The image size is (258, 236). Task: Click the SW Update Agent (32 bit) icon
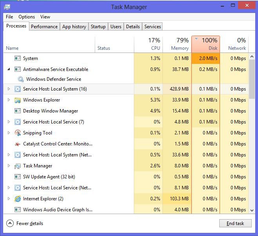tap(18, 177)
